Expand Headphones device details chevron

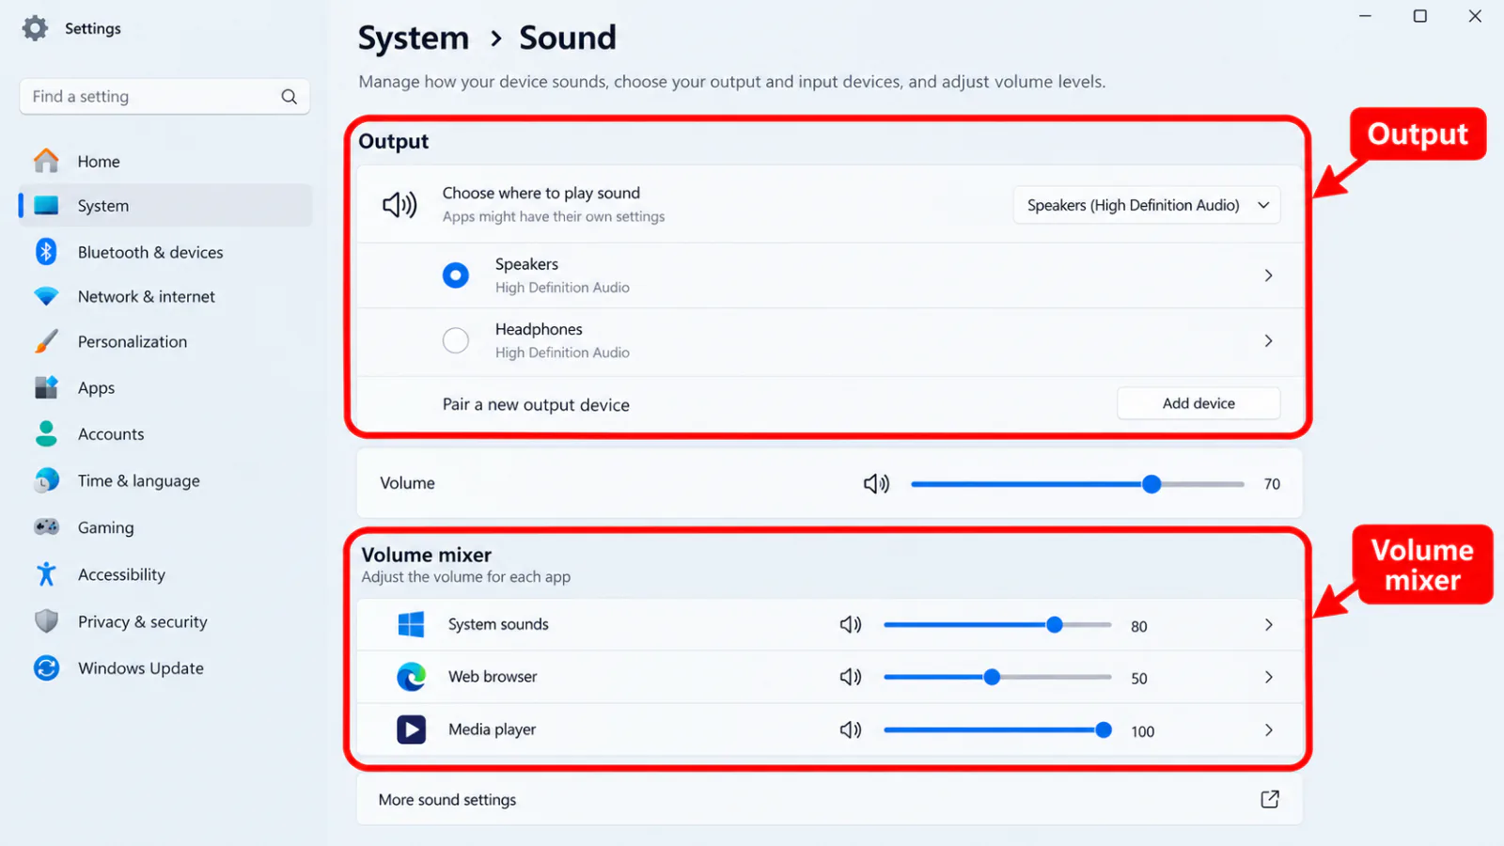point(1268,340)
